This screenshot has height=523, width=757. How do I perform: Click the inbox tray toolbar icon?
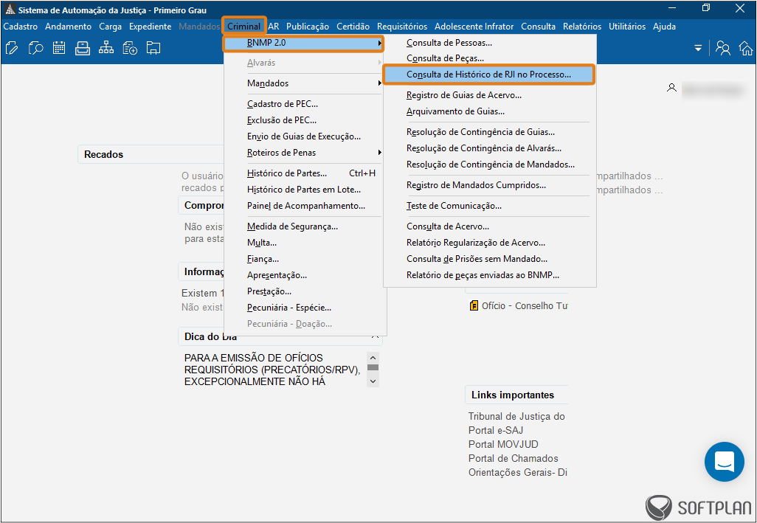click(83, 48)
